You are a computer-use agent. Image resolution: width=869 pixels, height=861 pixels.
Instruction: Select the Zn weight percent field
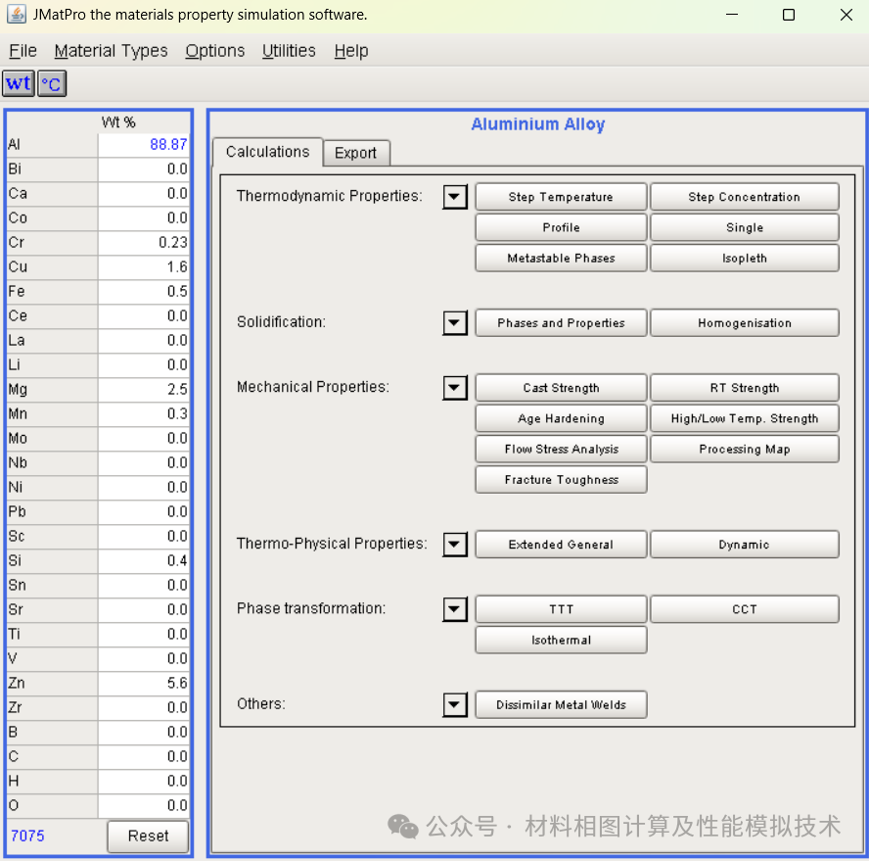coord(144,683)
